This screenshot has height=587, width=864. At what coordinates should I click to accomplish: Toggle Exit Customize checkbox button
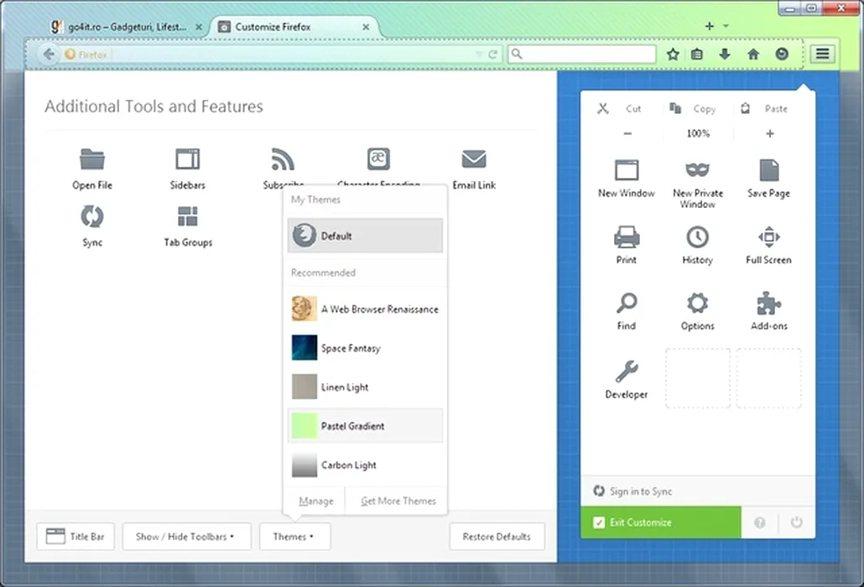click(x=661, y=522)
